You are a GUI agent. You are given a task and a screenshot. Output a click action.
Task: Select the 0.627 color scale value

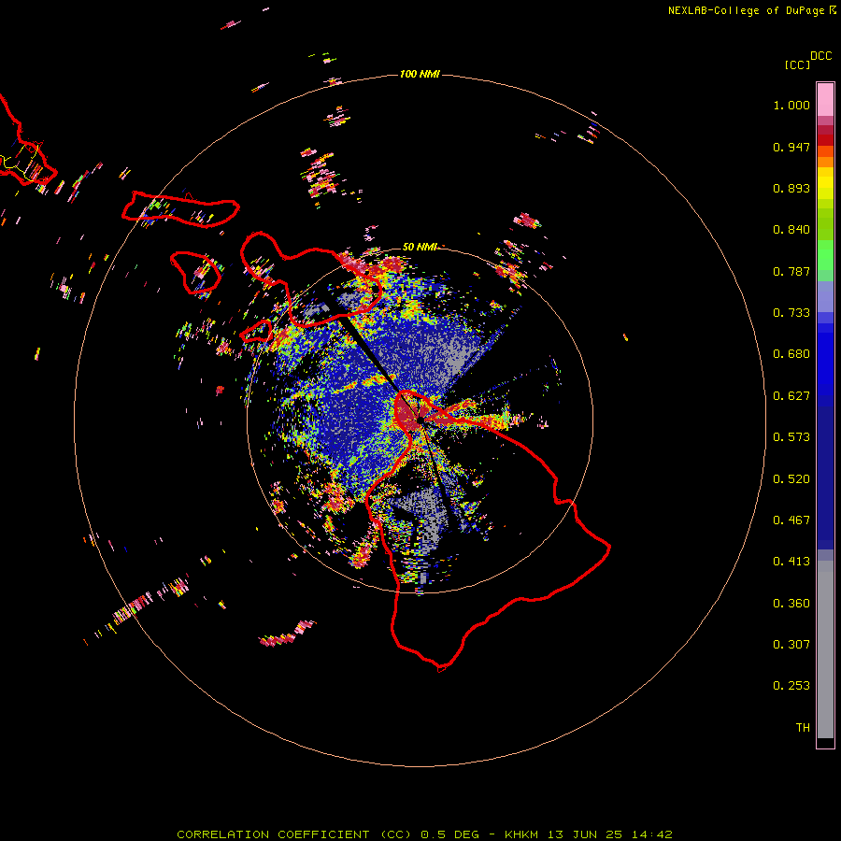click(x=791, y=396)
